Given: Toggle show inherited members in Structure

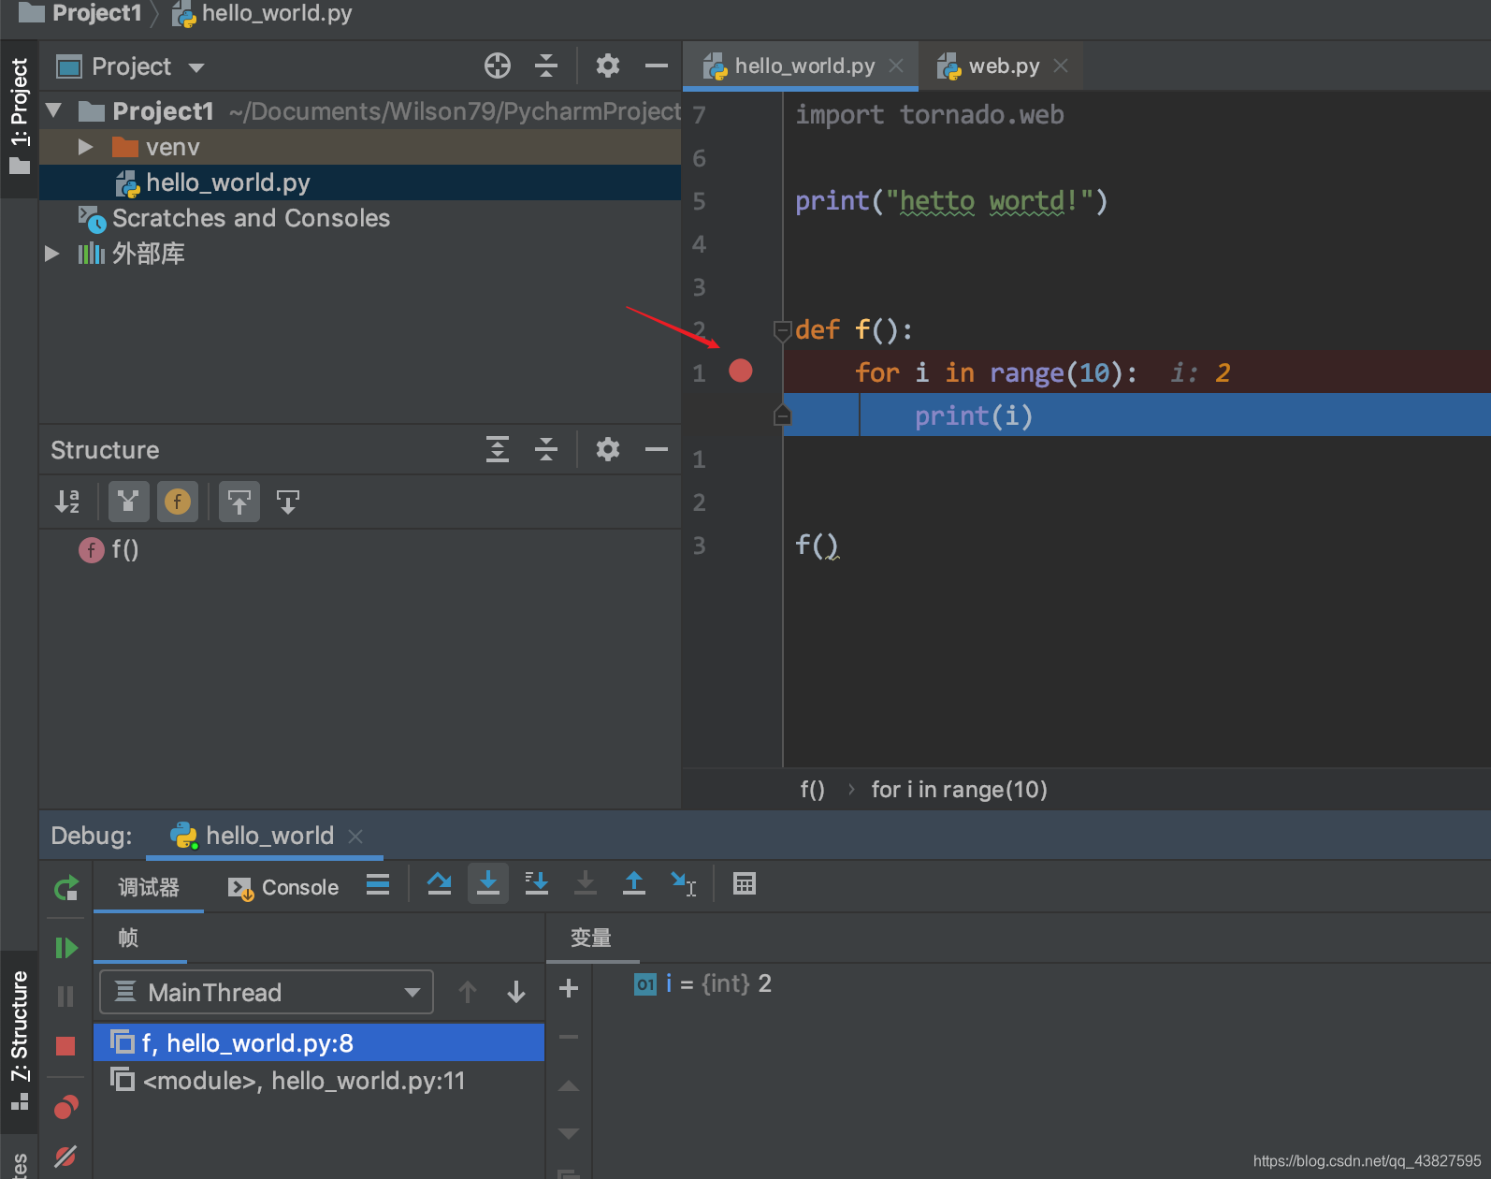Looking at the screenshot, I should click(129, 502).
